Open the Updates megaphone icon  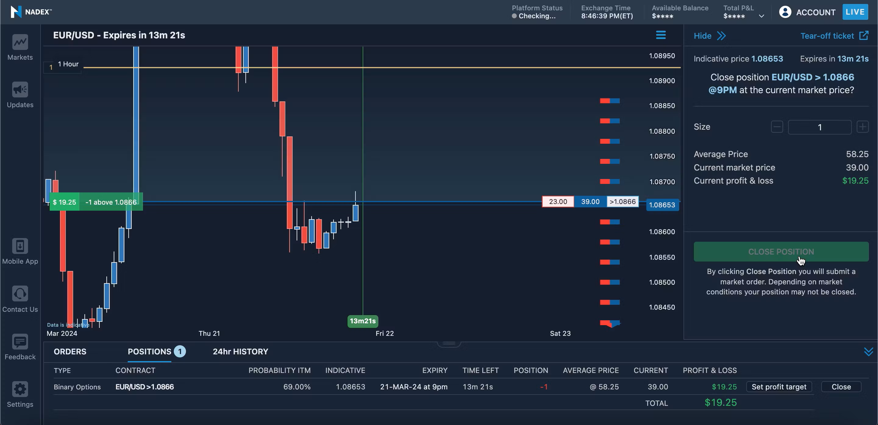pos(20,90)
